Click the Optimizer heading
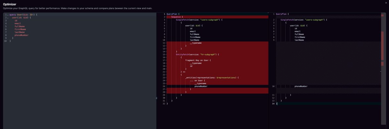The height and width of the screenshot is (129, 389). [10, 4]
